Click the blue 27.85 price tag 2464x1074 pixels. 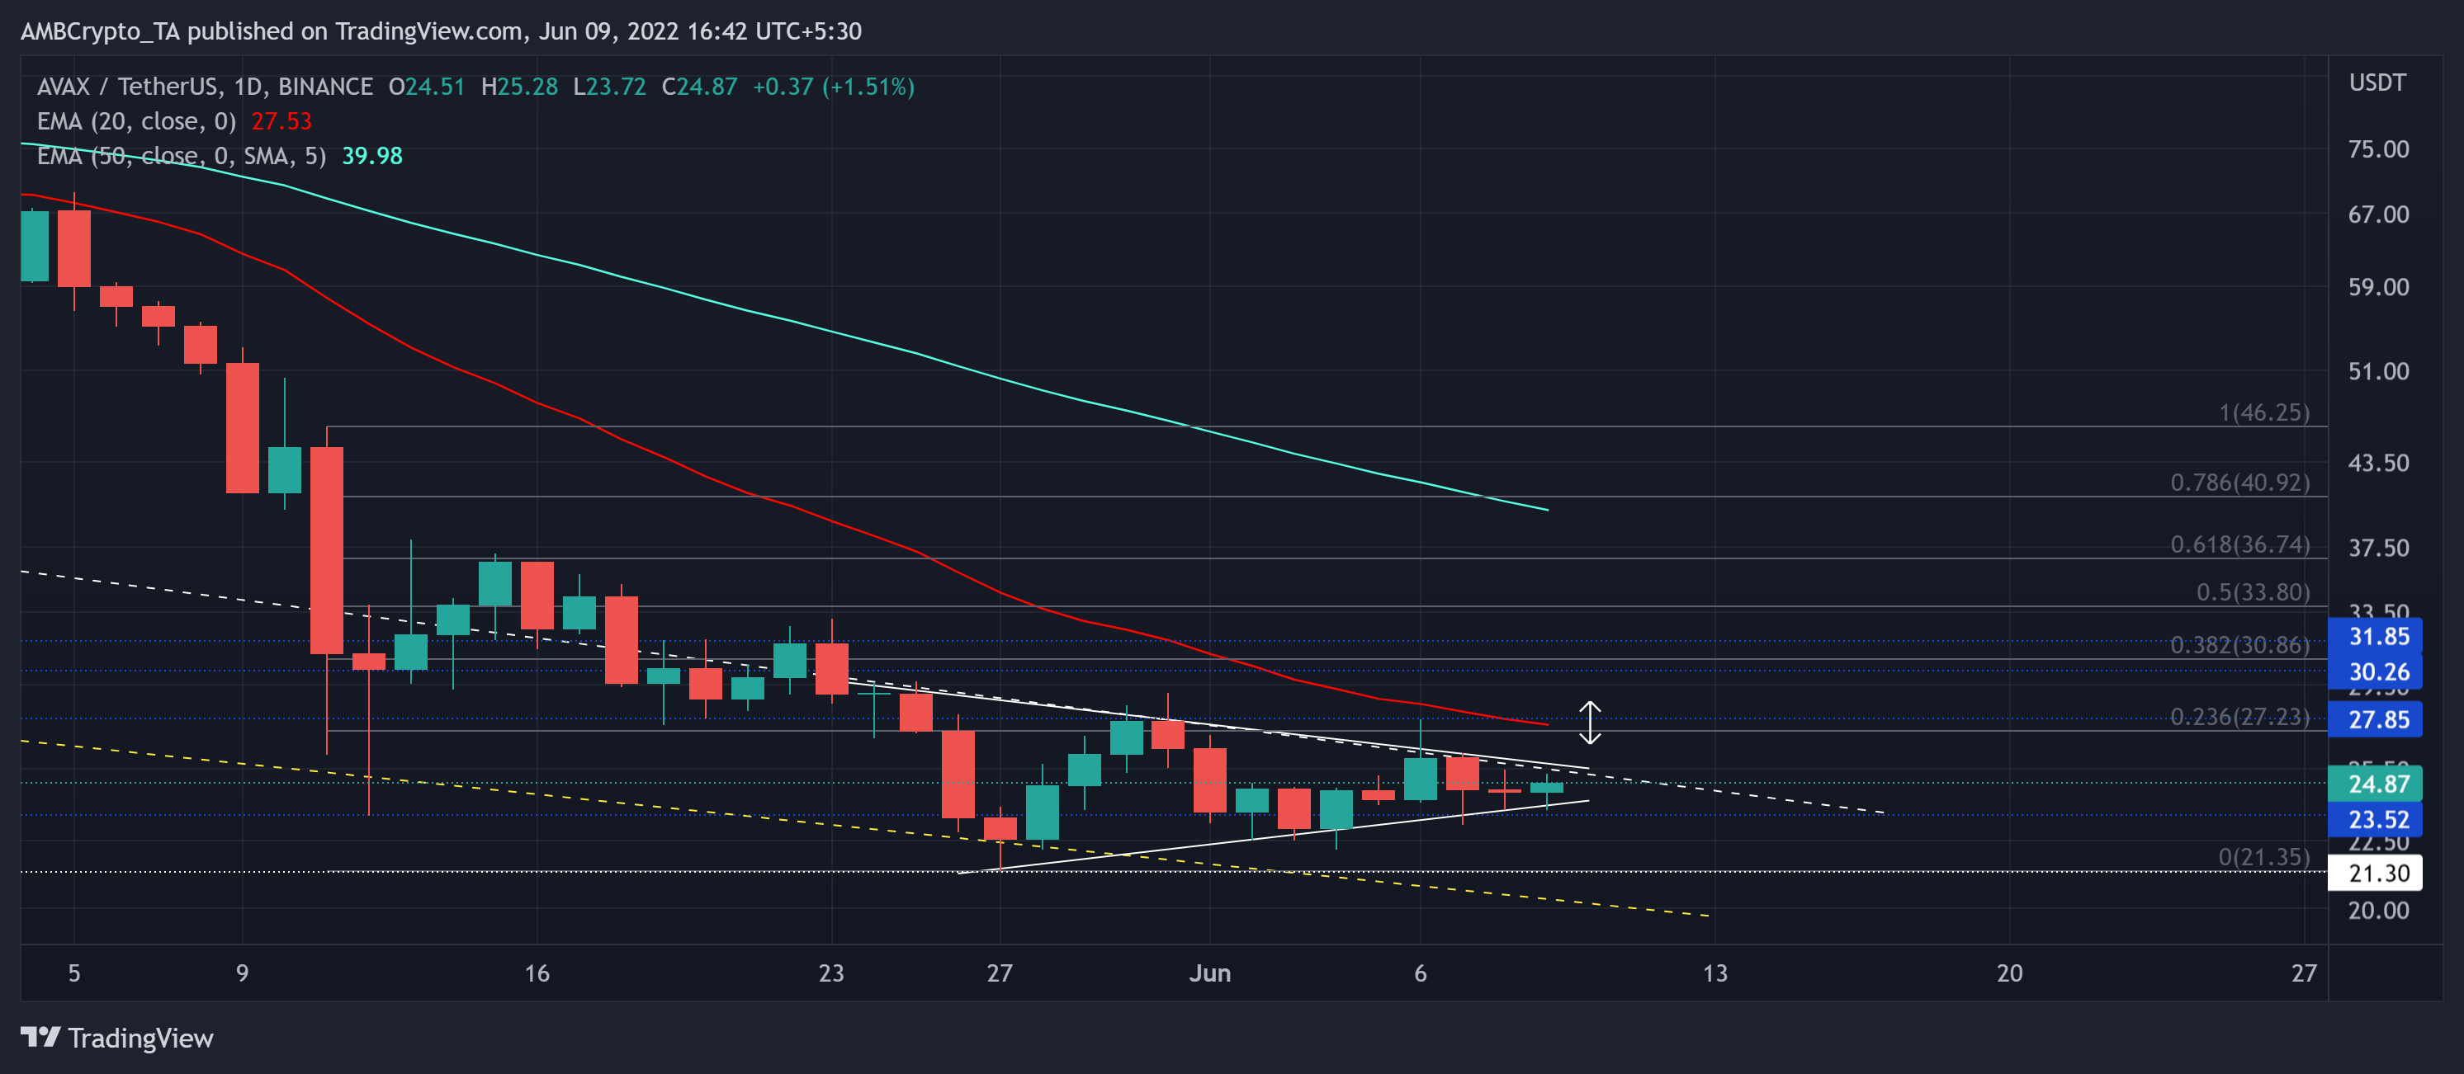[x=2375, y=719]
